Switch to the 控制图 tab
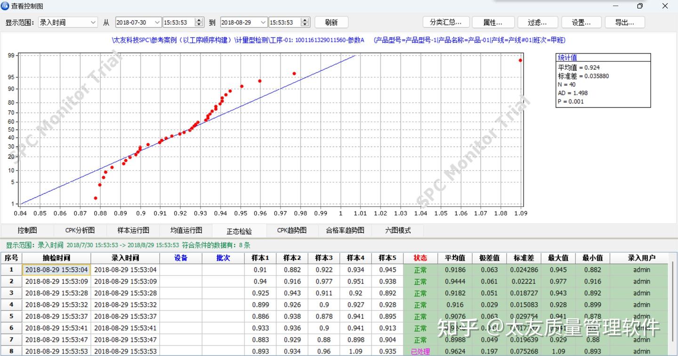Screen dimensions: 678x356 coord(27,230)
